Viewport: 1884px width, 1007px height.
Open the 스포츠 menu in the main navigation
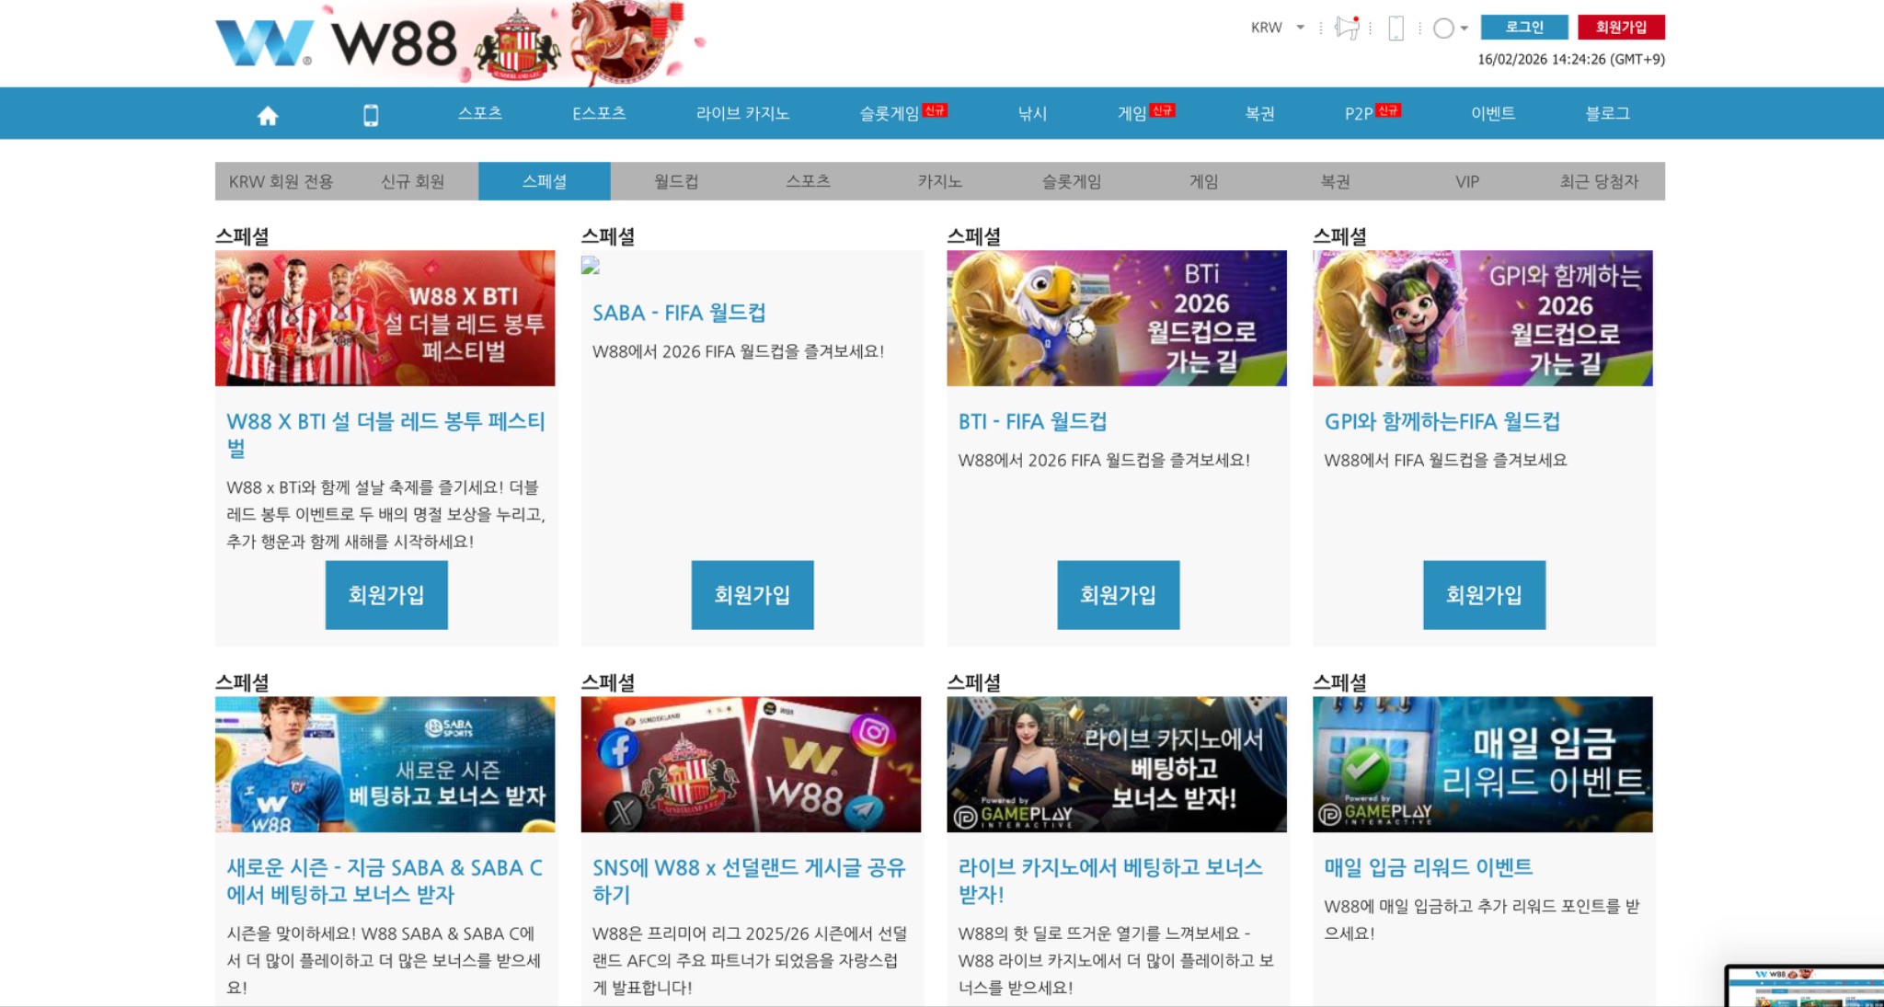coord(480,113)
